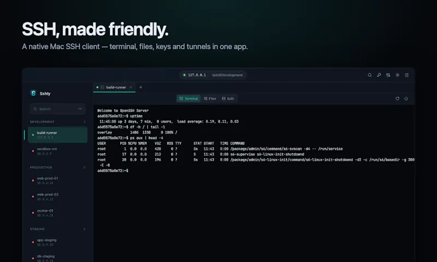Switch to the Split view
This screenshot has height=262, width=437.
tap(228, 98)
